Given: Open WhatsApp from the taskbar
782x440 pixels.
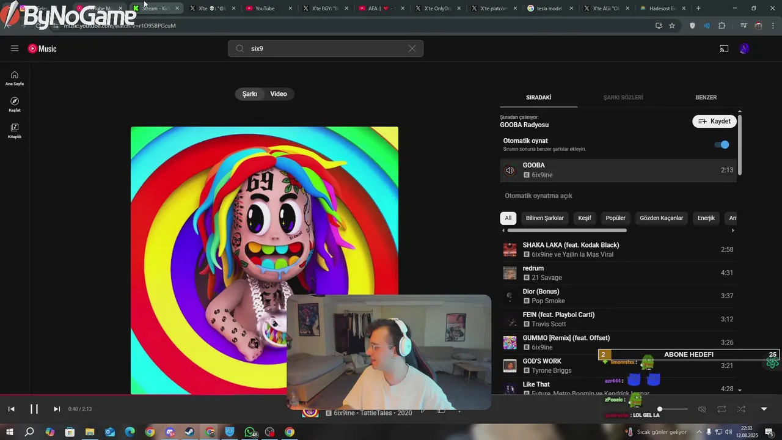Looking at the screenshot, I should 250,432.
